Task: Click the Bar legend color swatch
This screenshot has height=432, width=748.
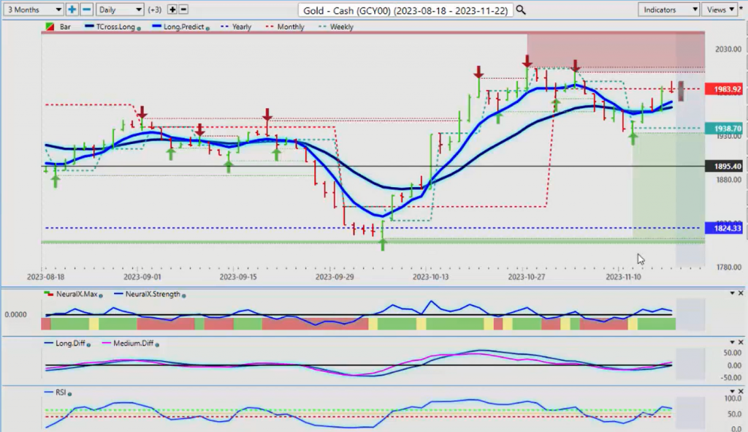Action: (x=50, y=27)
